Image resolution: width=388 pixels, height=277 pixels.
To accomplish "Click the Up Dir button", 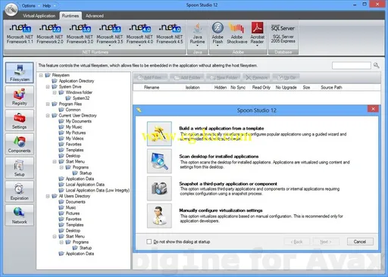I will 286,77.
